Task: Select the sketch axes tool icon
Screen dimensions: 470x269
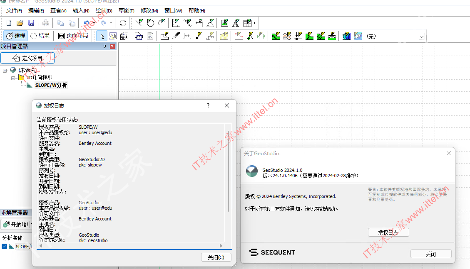Action: coord(176,23)
